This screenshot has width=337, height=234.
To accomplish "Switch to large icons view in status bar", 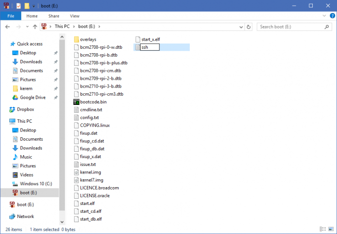I will [x=330, y=229].
